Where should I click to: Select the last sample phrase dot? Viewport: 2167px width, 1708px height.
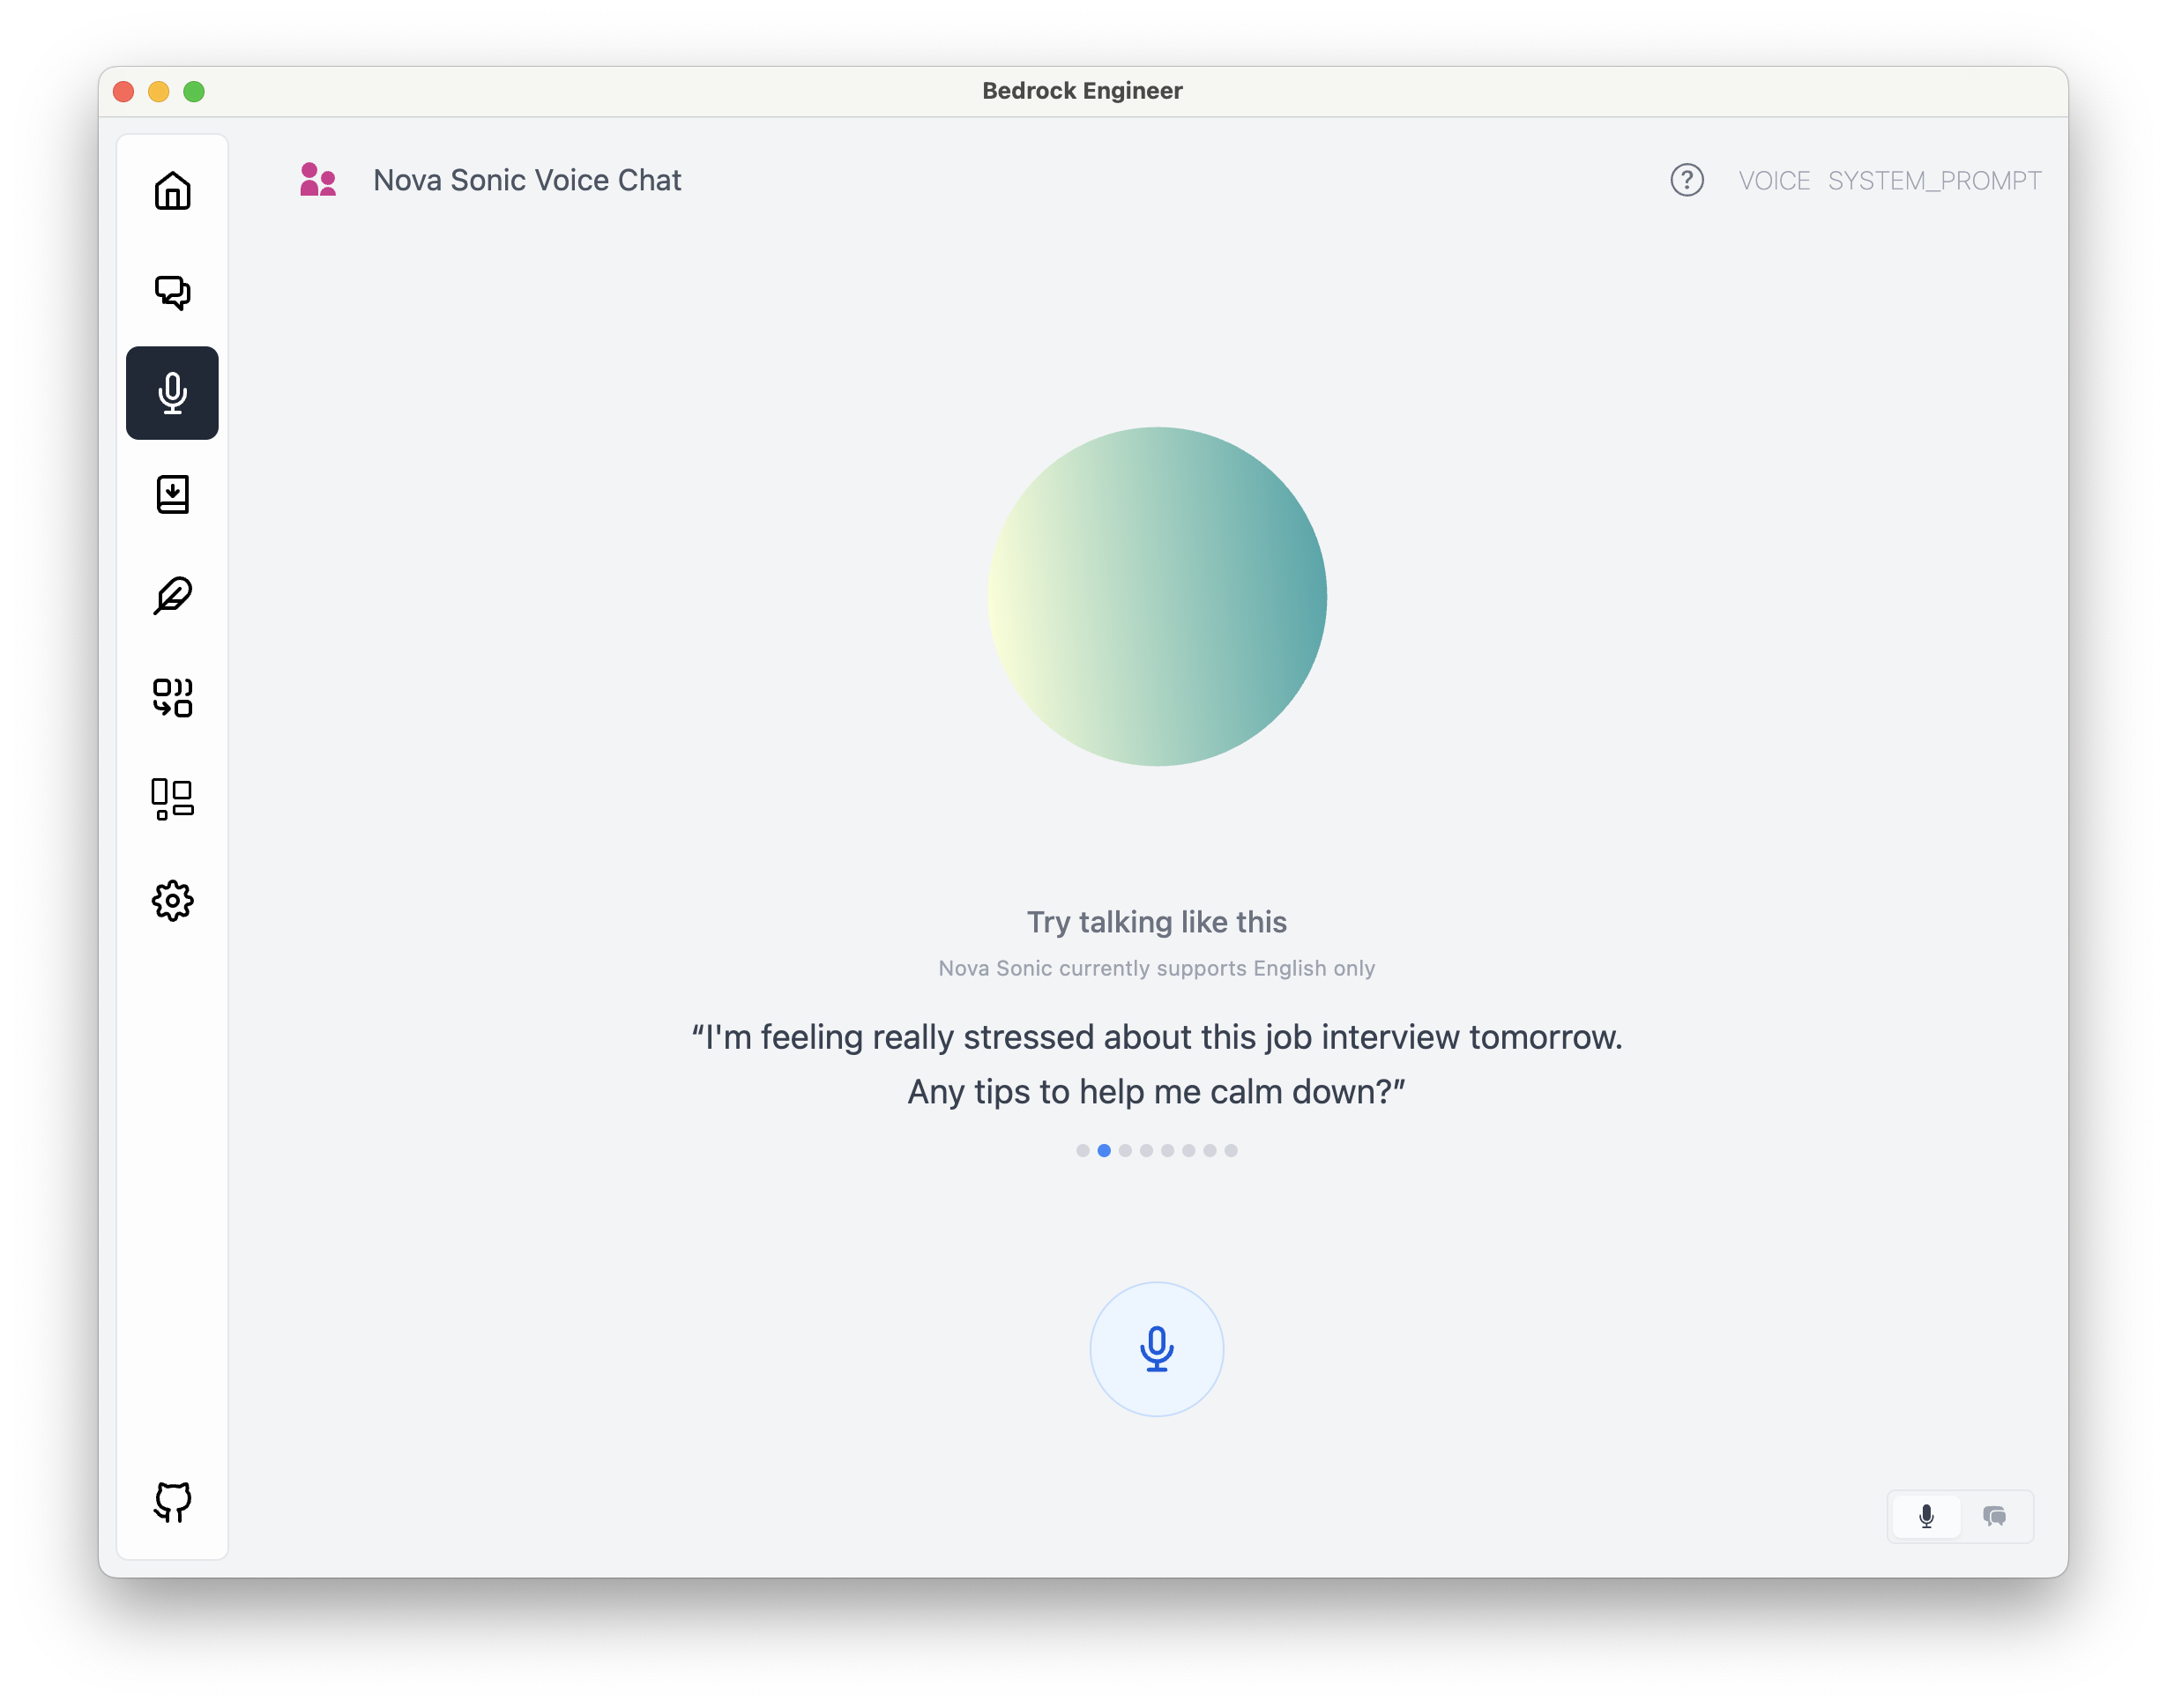[x=1232, y=1151]
